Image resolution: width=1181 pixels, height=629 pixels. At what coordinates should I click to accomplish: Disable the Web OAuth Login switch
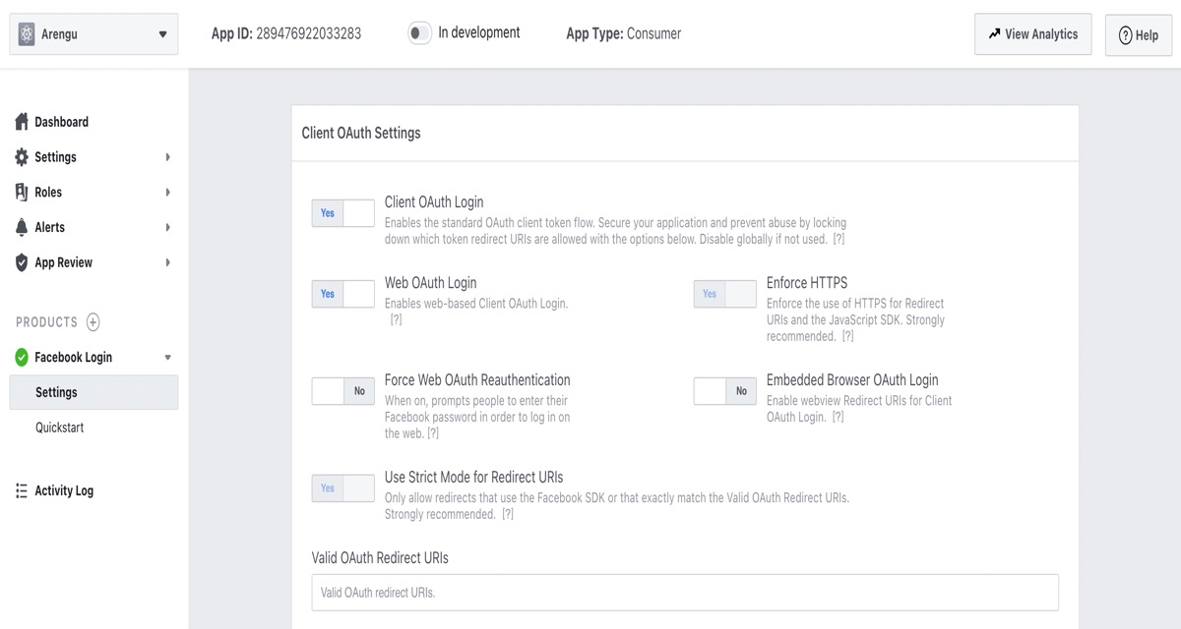tap(342, 294)
